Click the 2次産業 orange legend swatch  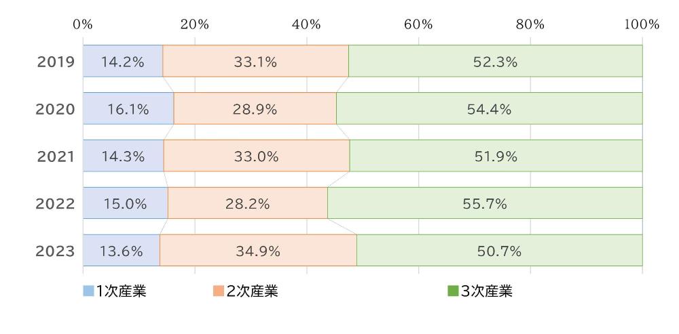click(x=218, y=291)
